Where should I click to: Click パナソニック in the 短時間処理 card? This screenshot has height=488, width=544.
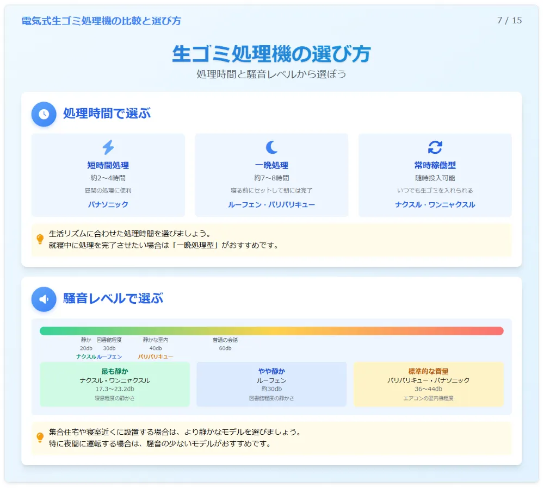(108, 204)
